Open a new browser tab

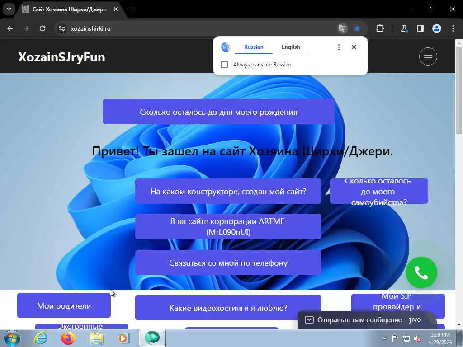click(x=132, y=9)
